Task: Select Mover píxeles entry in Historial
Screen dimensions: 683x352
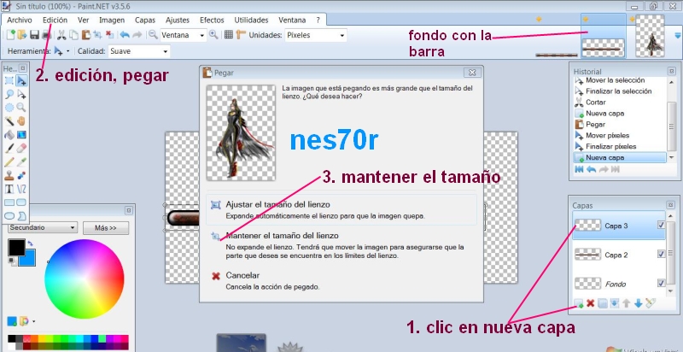Action: click(620, 136)
